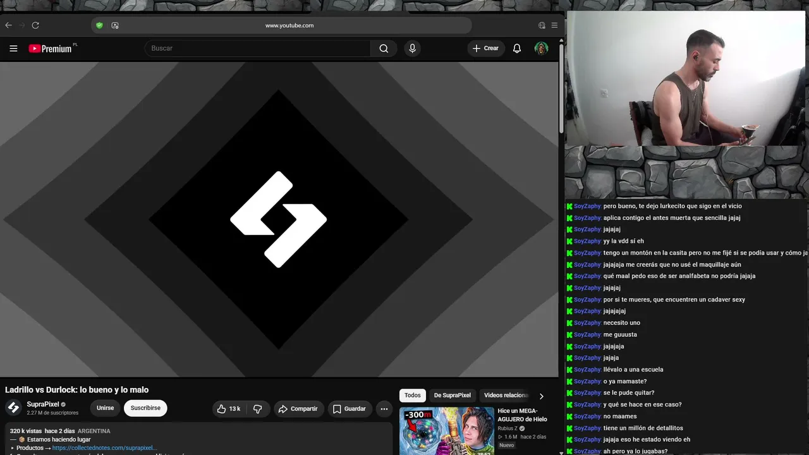The width and height of the screenshot is (809, 455).
Task: Save the video with Guardar
Action: pyautogui.click(x=350, y=409)
